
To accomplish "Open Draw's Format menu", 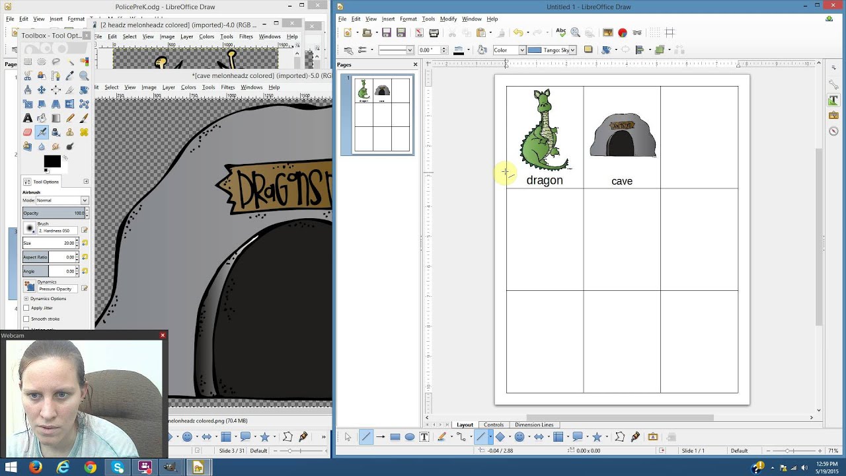I will (408, 19).
